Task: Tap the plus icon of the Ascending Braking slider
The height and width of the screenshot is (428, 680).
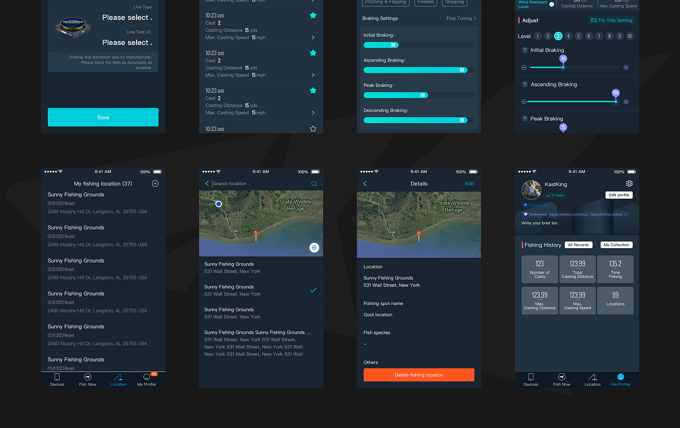Action: pyautogui.click(x=626, y=101)
